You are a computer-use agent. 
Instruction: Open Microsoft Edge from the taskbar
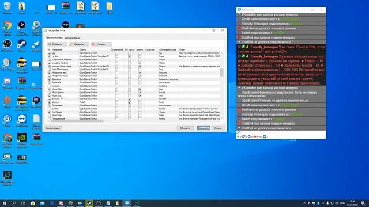51,203
